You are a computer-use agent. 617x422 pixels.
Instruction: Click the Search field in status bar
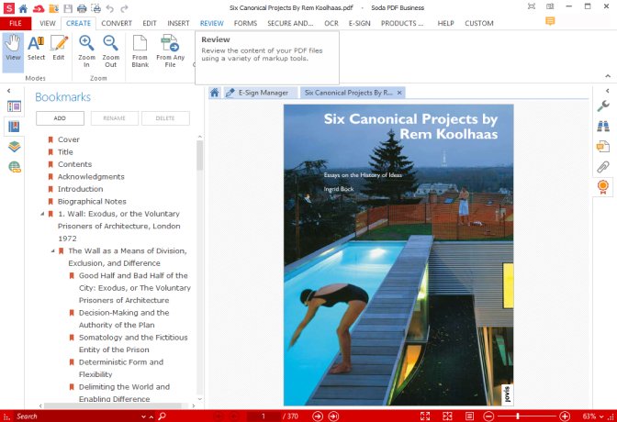77,416
